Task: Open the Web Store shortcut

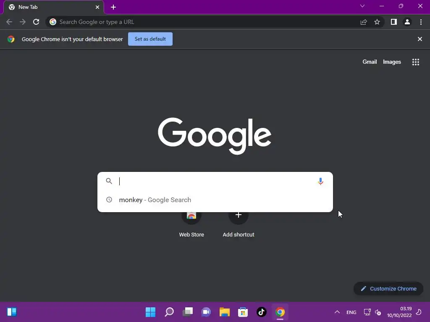Action: [x=191, y=225]
